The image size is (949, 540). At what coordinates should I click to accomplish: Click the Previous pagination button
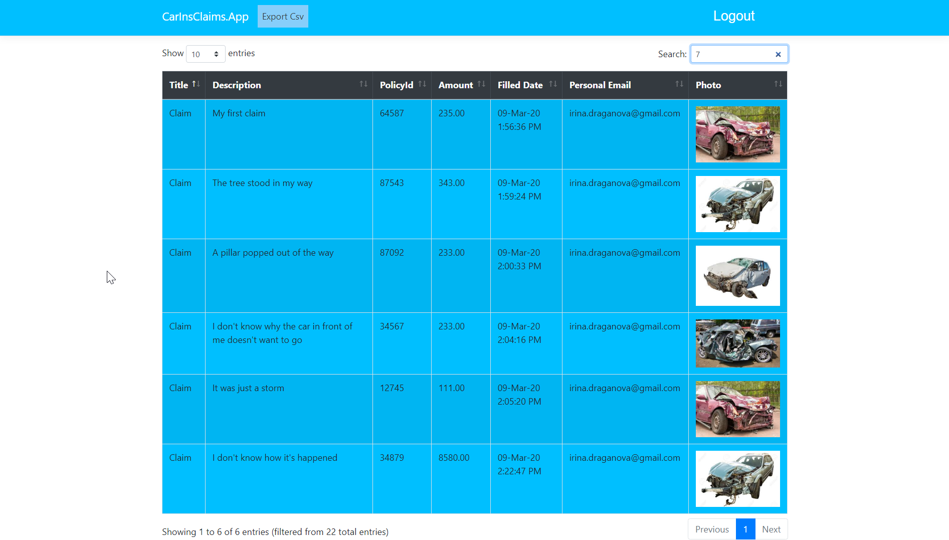click(711, 529)
